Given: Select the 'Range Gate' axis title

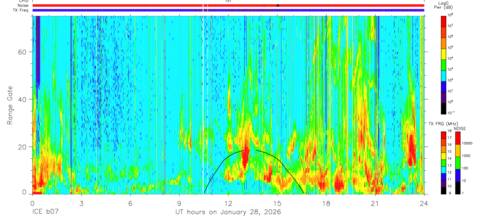Looking at the screenshot, I should [10, 105].
